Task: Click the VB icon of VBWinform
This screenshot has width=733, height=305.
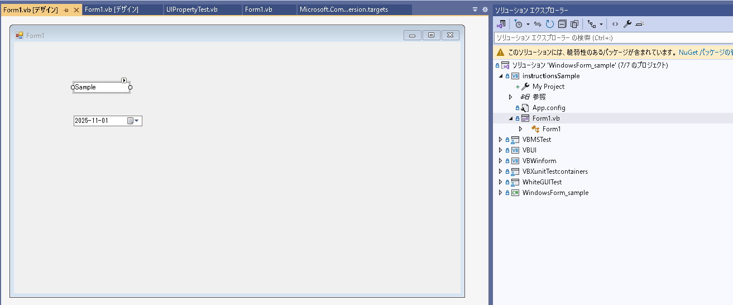Action: pyautogui.click(x=515, y=161)
